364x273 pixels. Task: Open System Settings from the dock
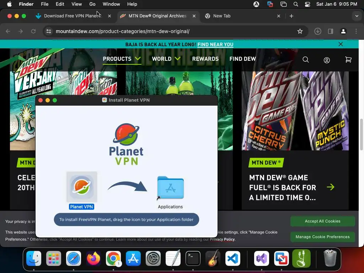(153, 258)
